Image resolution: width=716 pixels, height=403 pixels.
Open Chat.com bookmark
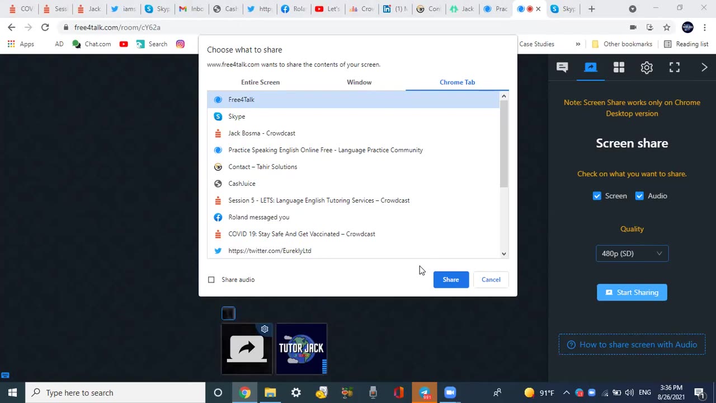click(92, 44)
